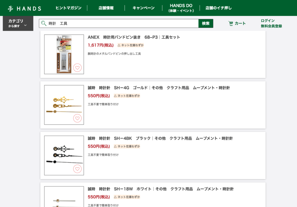Click ネット在庫わずか badge on SH-4G item
Screen dimensions: 297x207
[127, 96]
